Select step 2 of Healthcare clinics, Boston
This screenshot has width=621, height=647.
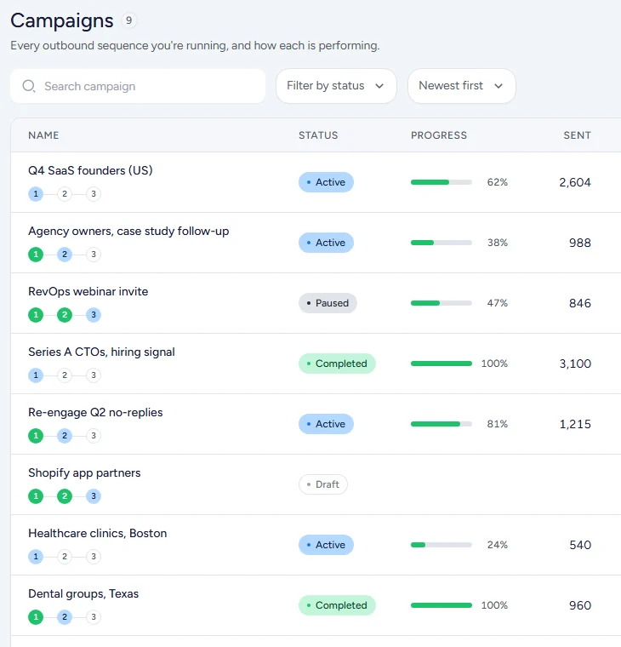65,557
